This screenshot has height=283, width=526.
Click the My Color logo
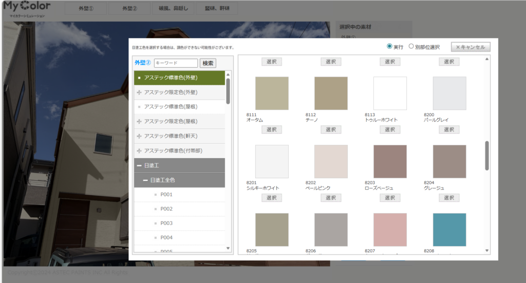coord(27,8)
